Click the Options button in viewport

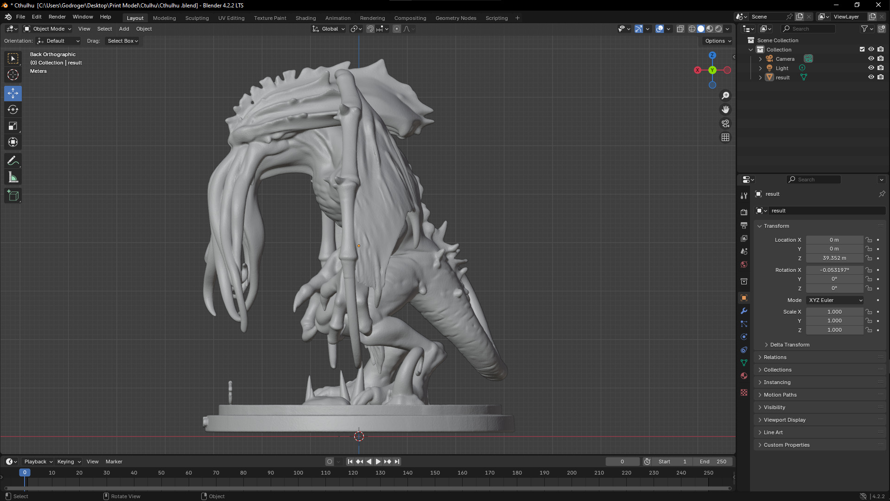pyautogui.click(x=718, y=41)
